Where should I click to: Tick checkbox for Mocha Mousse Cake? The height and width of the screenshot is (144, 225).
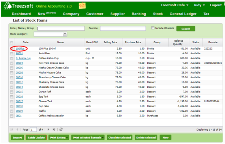coord(11,73)
